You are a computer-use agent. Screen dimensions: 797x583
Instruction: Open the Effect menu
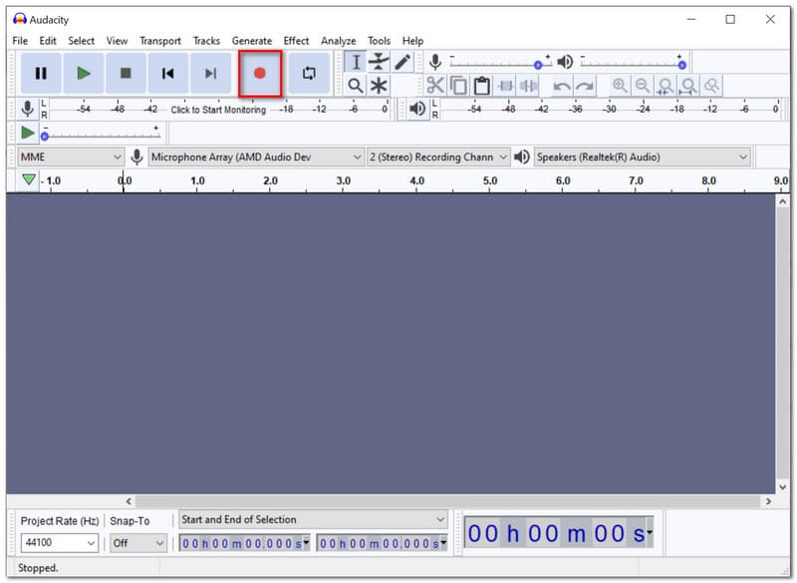(296, 41)
